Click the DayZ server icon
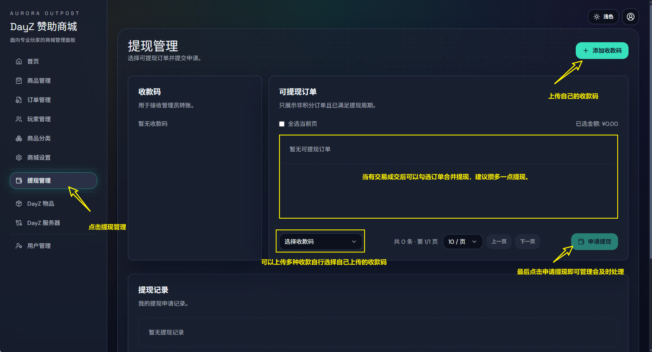 (x=19, y=223)
